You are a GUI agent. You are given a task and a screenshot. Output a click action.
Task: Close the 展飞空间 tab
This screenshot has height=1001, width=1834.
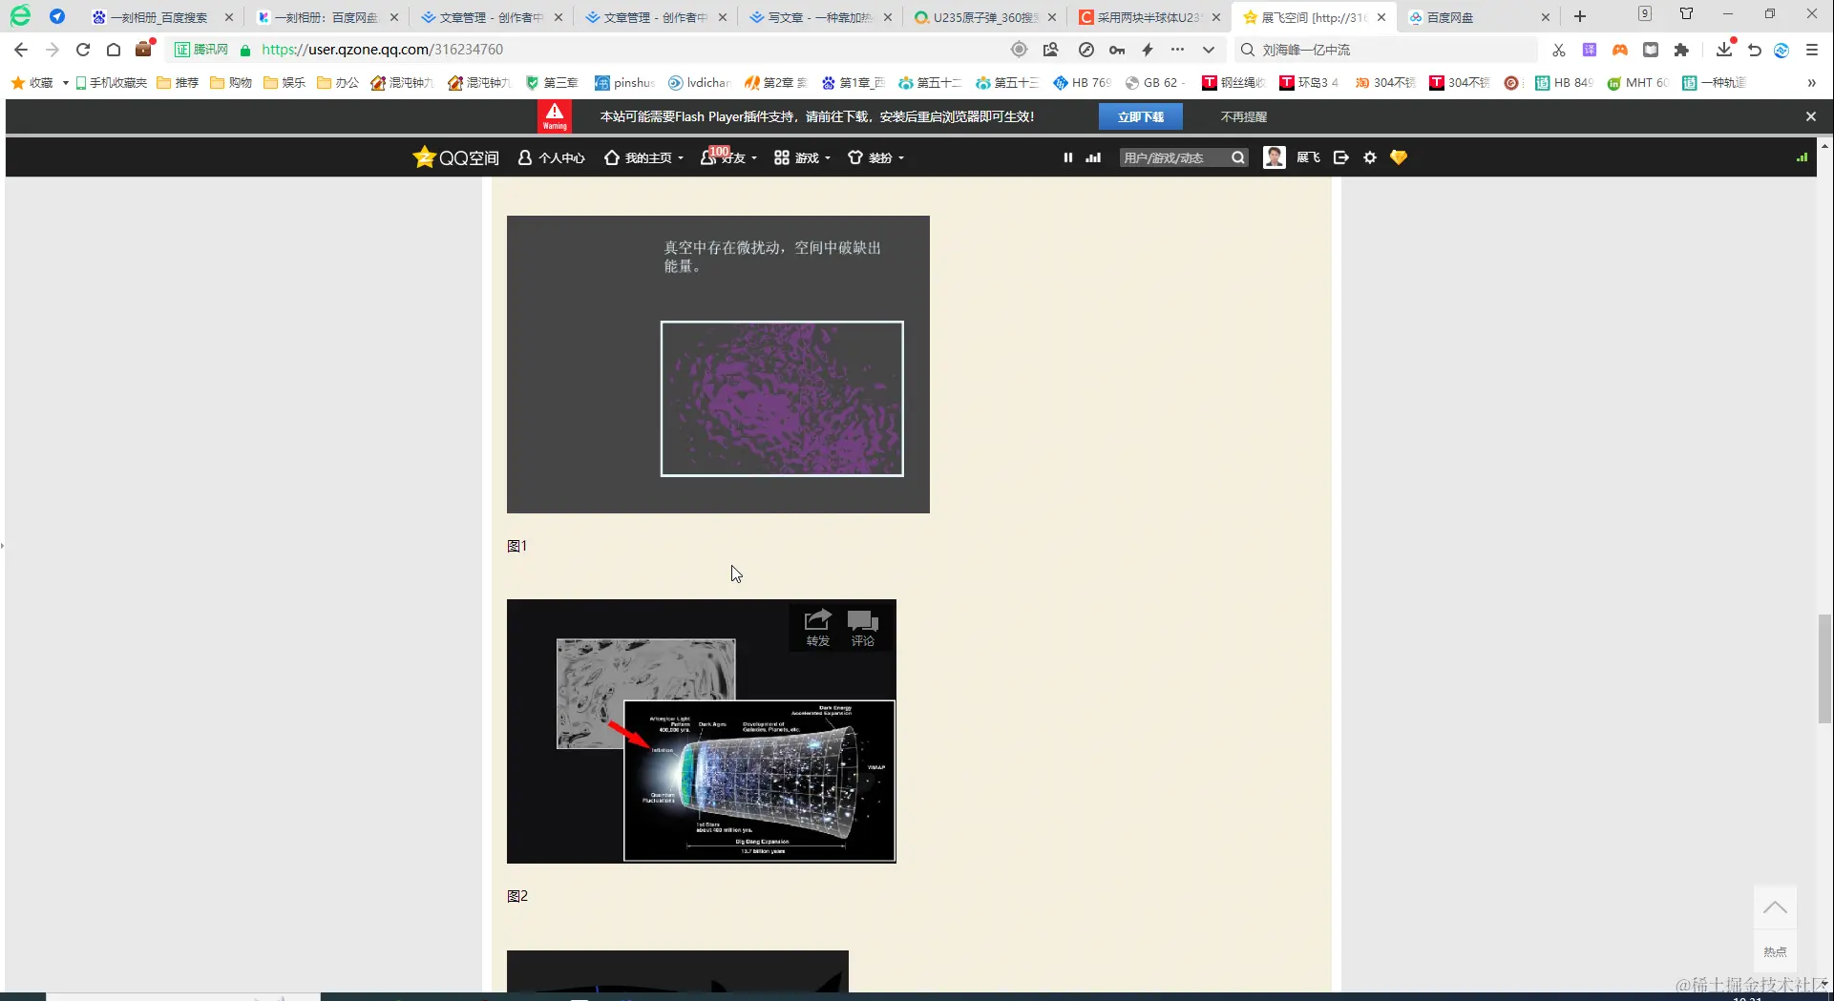1381,17
